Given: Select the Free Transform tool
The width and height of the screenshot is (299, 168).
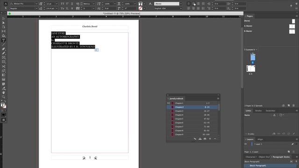Looking at the screenshot, I should 3,71.
